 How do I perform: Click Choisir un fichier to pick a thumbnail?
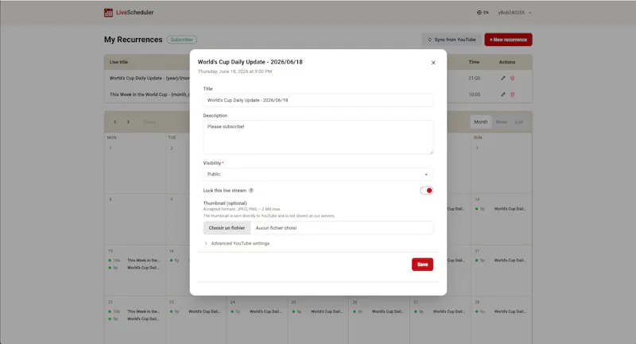tap(227, 228)
